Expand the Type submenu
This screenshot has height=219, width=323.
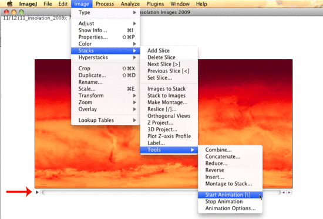(x=106, y=12)
